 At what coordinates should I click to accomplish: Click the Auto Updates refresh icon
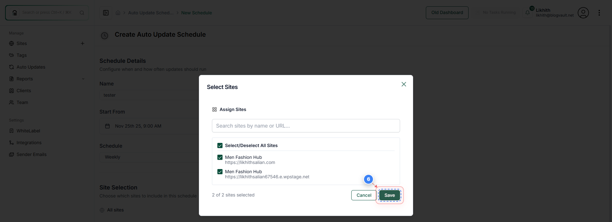pos(11,67)
